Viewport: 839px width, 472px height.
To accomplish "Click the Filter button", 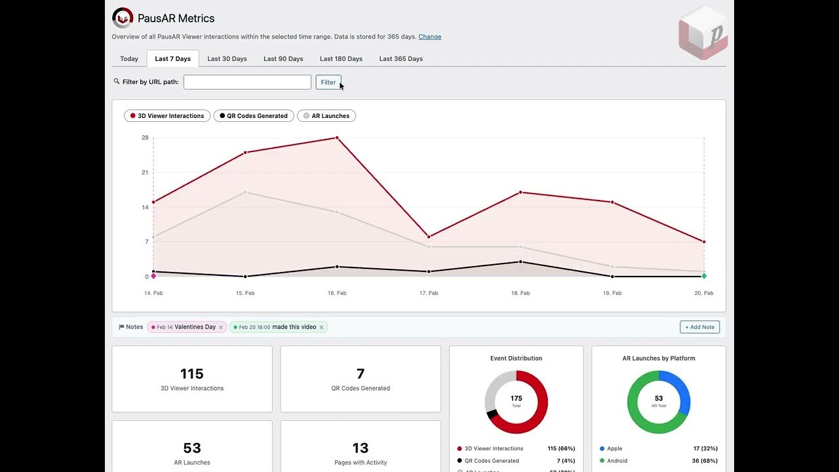I will 328,82.
